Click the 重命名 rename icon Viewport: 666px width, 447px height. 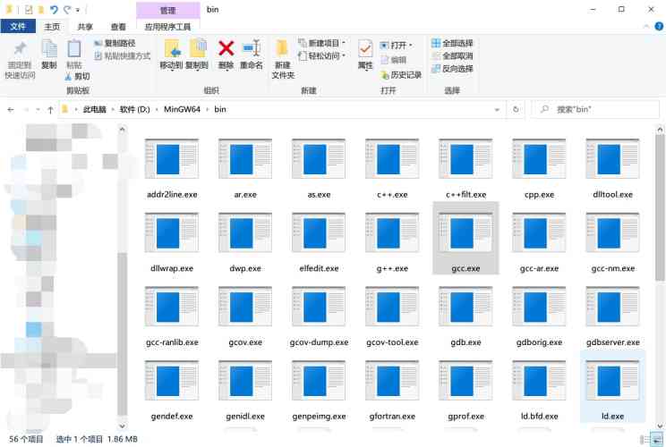252,48
